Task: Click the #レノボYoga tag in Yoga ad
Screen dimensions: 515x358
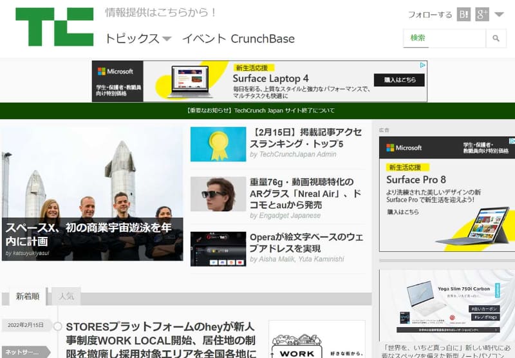Action: [x=486, y=317]
